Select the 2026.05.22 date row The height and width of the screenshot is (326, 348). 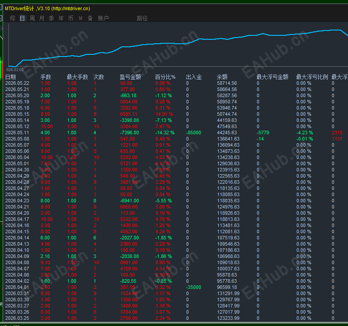click(176, 83)
